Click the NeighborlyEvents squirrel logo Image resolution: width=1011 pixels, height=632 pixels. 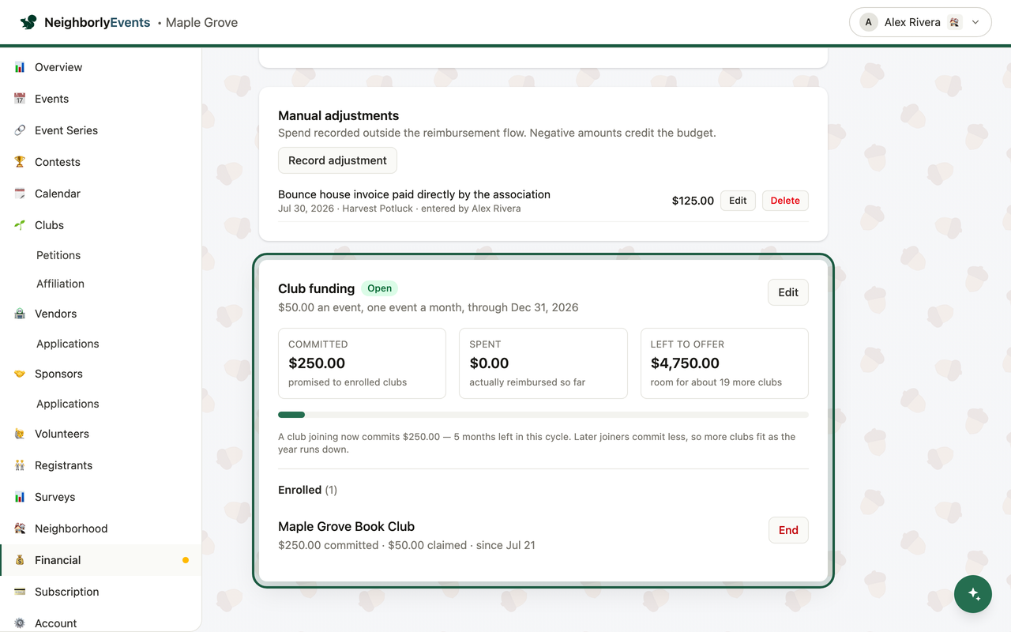click(x=28, y=22)
